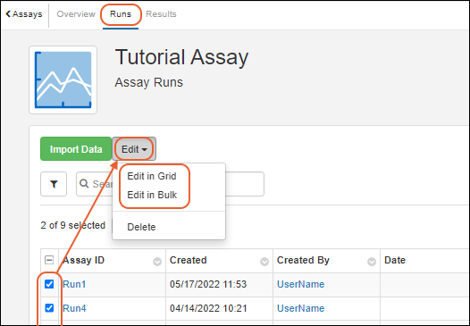
Task: Switch to the Overview tab
Action: click(x=76, y=14)
